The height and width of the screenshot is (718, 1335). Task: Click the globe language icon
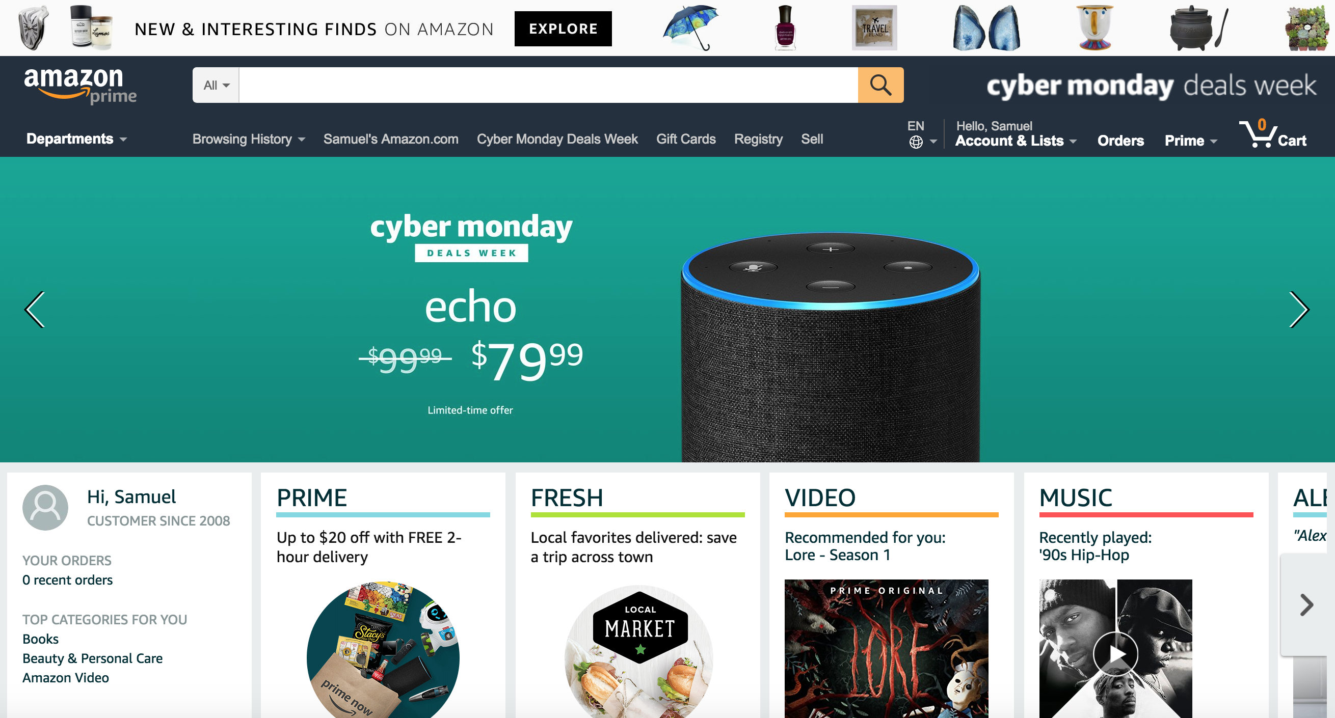(x=916, y=142)
